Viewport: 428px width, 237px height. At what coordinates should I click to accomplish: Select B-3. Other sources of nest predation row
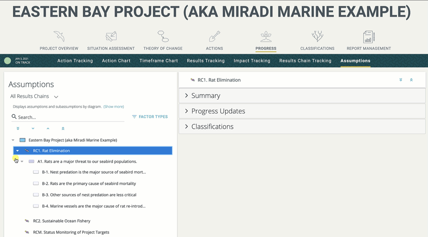click(x=89, y=195)
